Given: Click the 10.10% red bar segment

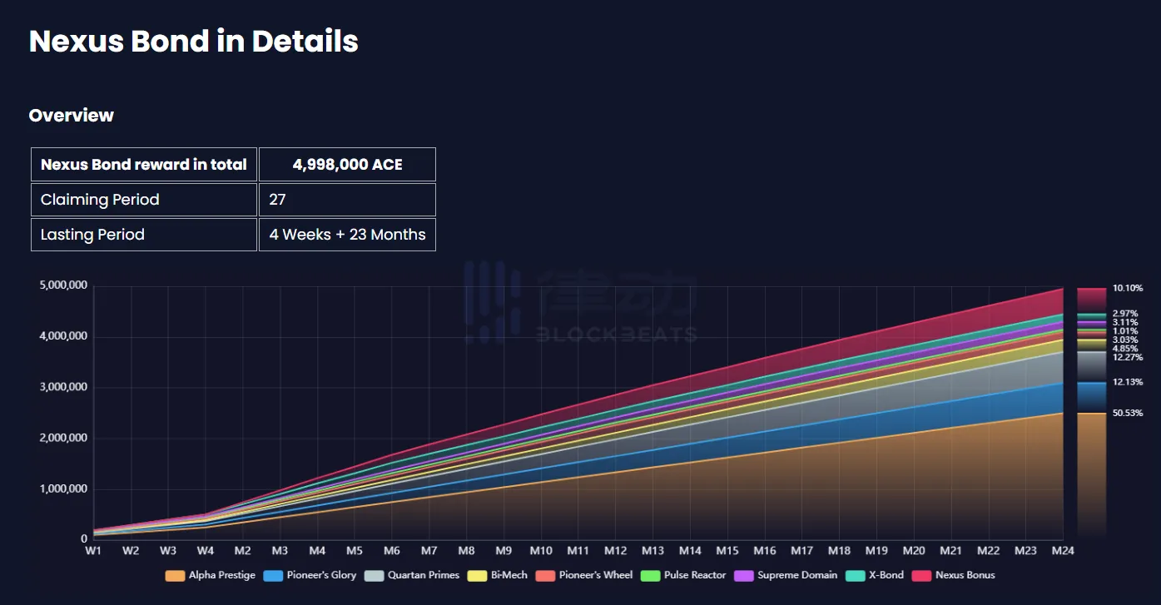Looking at the screenshot, I should point(1091,300).
